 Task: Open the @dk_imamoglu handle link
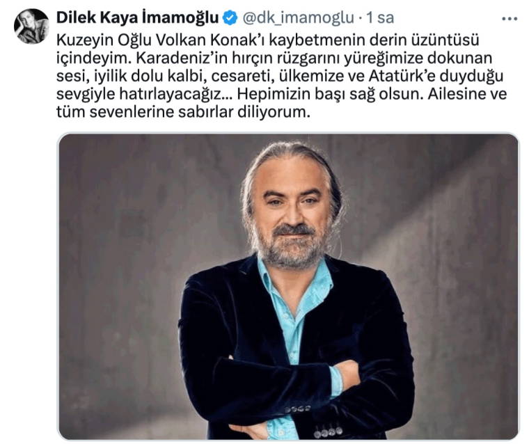click(298, 18)
